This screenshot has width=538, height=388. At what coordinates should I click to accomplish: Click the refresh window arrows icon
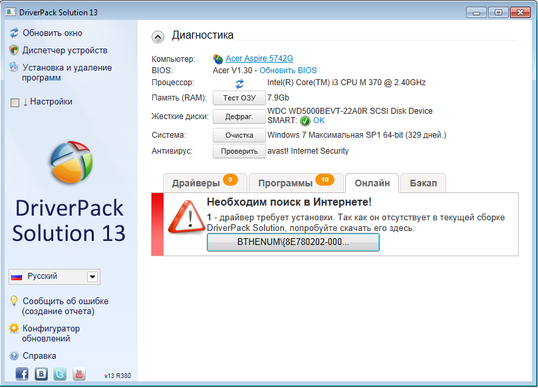[14, 33]
